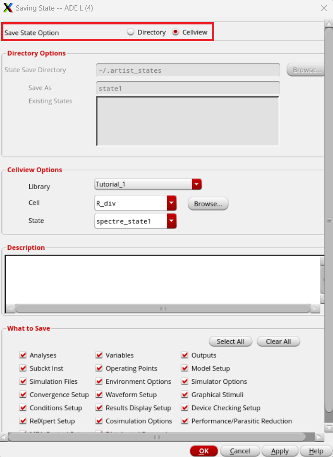Viewport: 333px width, 457px height.
Task: Toggle the Graphical Stimuli checkbox
Action: point(184,394)
